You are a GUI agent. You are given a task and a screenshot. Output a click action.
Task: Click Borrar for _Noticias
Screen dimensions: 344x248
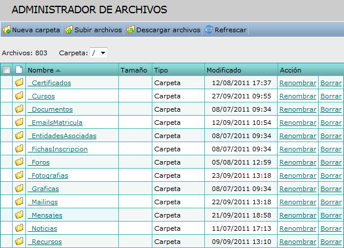click(x=331, y=228)
